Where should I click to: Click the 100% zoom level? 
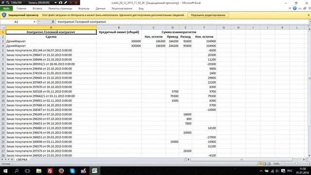click(x=276, y=164)
